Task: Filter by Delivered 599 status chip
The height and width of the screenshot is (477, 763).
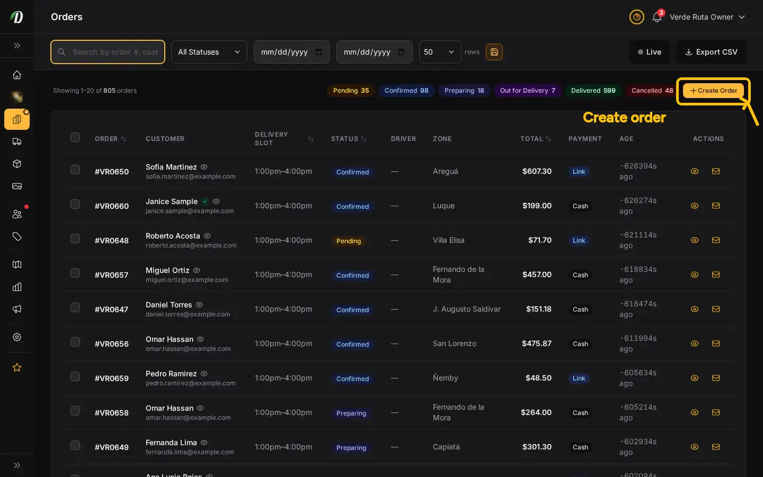Action: click(x=593, y=91)
